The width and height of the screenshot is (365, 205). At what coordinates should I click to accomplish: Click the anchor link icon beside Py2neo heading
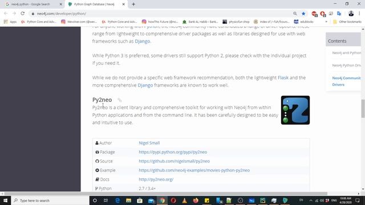pyautogui.click(x=119, y=100)
